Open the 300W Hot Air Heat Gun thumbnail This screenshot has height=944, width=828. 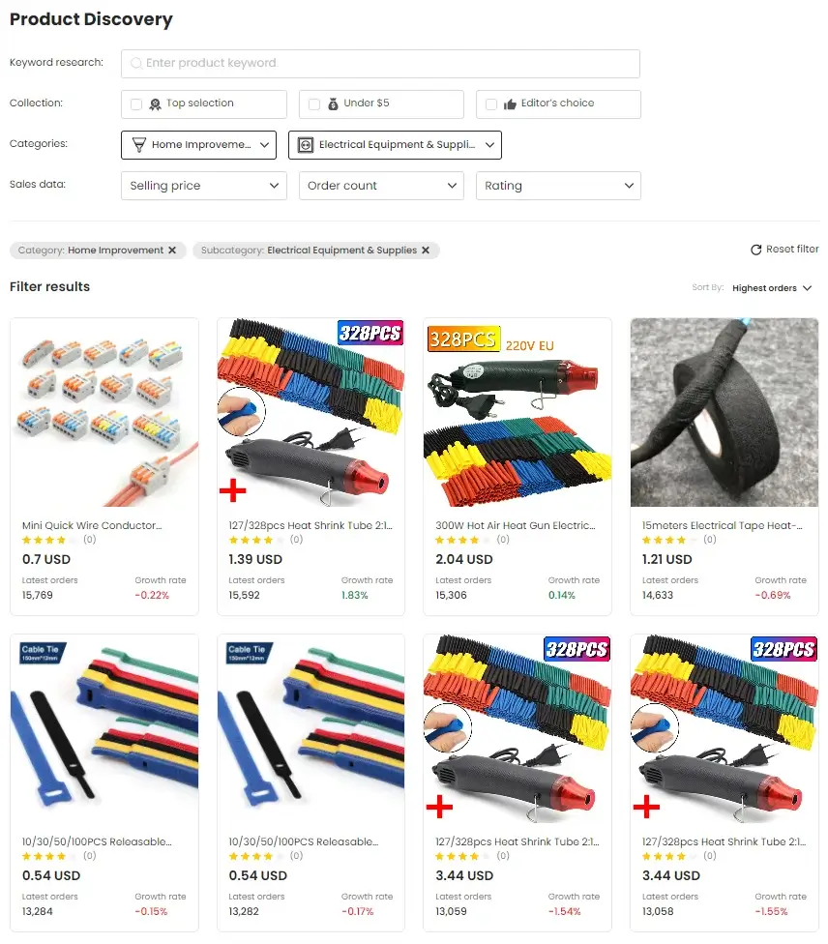517,412
